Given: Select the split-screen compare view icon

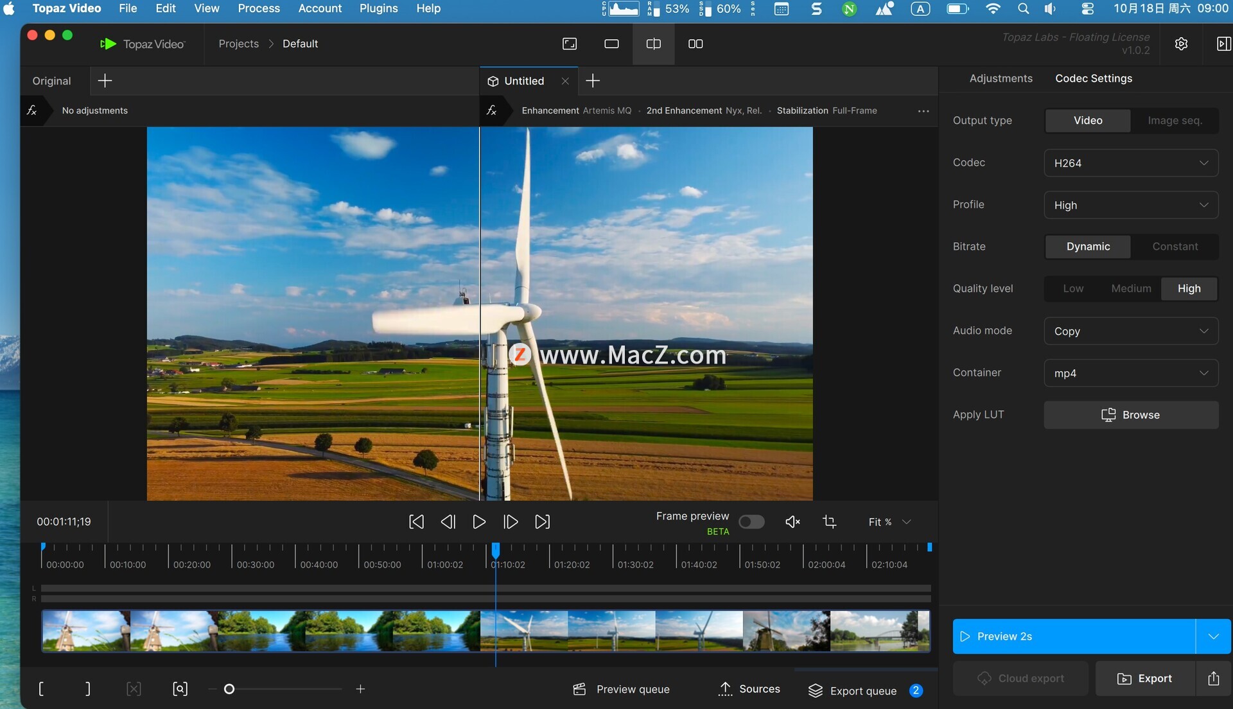Looking at the screenshot, I should coord(653,44).
